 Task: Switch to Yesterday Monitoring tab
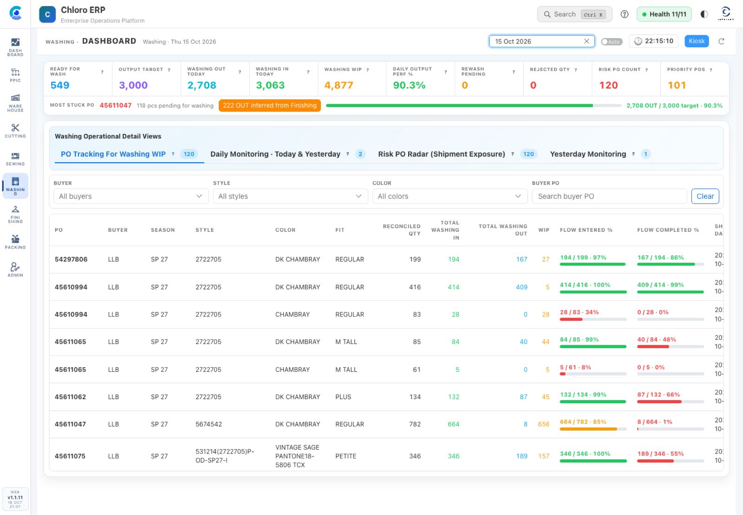pos(600,154)
